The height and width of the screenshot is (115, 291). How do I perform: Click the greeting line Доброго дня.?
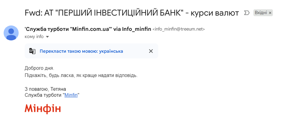(39, 68)
